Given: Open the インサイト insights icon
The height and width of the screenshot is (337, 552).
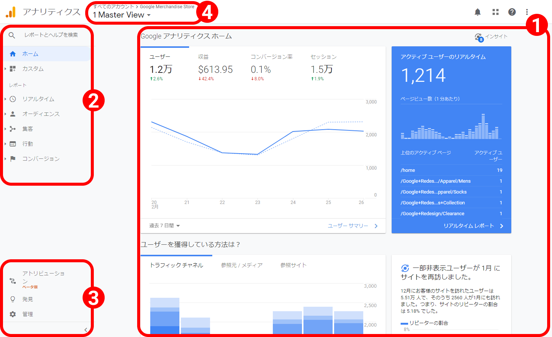Looking at the screenshot, I should click(479, 37).
